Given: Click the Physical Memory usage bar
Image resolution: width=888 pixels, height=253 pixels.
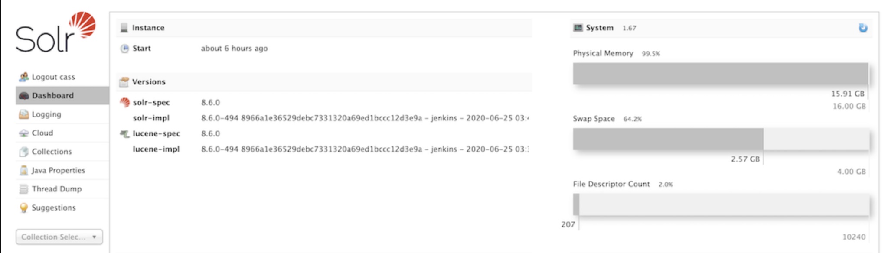Looking at the screenshot, I should point(721,74).
